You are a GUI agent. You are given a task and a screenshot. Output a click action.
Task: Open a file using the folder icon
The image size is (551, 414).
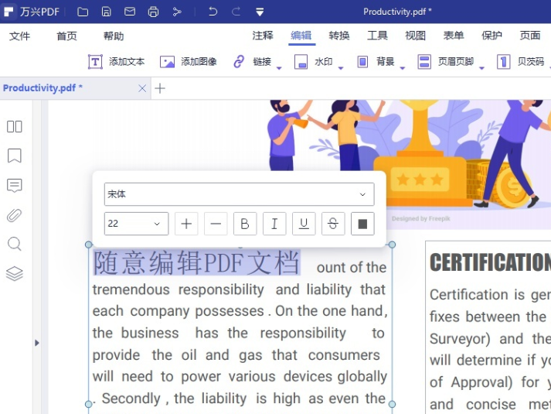pyautogui.click(x=83, y=12)
